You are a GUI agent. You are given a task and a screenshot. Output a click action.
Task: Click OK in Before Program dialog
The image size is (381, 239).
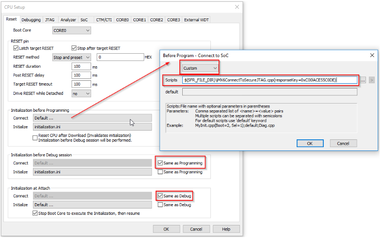tap(309, 143)
